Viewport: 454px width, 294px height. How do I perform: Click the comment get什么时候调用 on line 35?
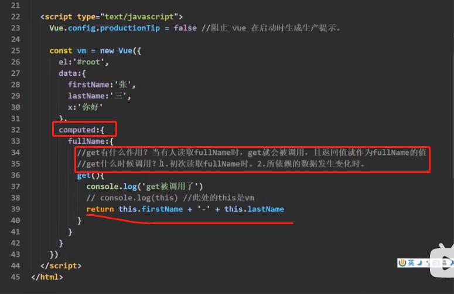click(221, 164)
